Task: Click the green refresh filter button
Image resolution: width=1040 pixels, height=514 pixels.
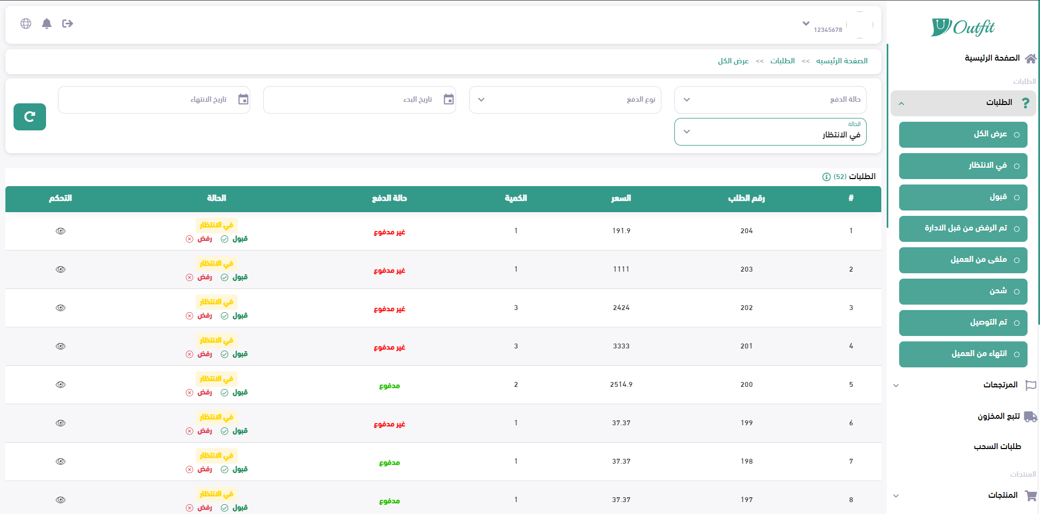Action: [30, 117]
